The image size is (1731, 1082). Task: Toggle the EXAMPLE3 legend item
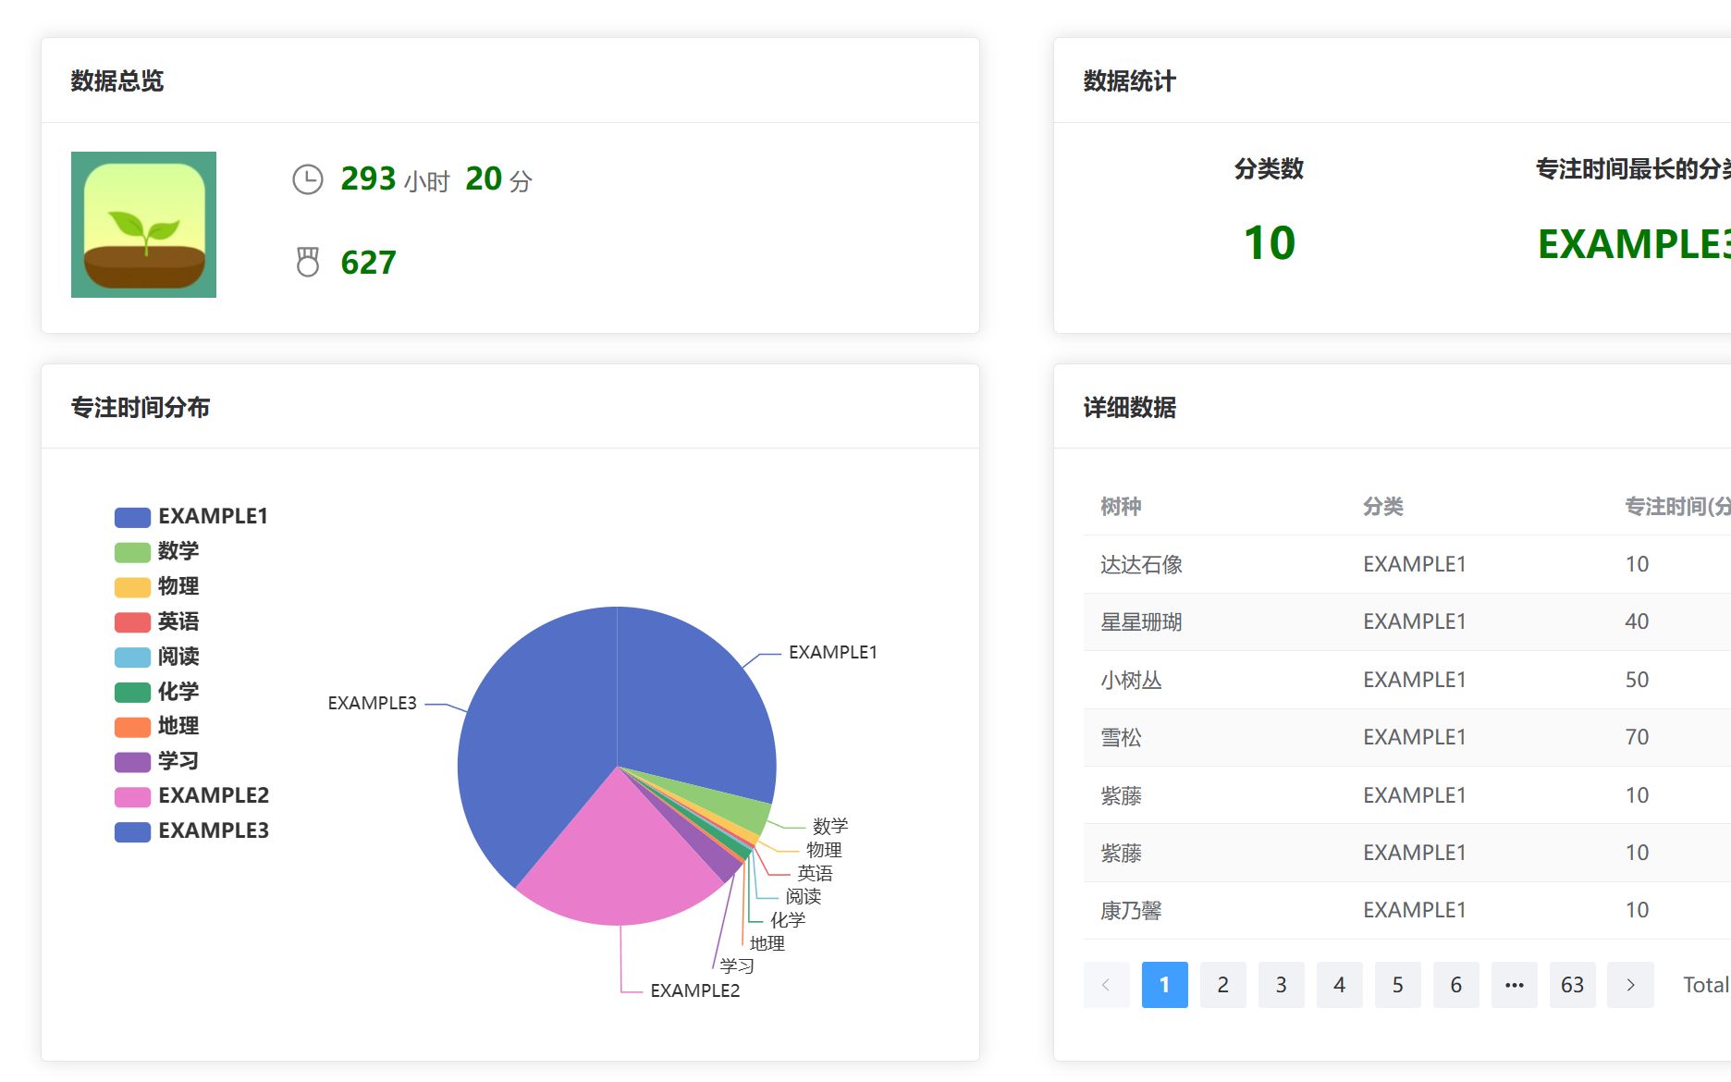[191, 830]
